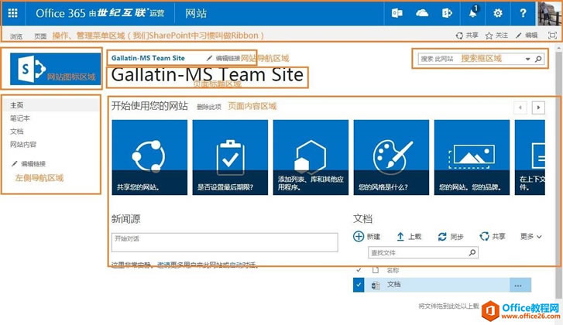
Task: Click 共享 in the ribbon area
Action: [x=467, y=35]
